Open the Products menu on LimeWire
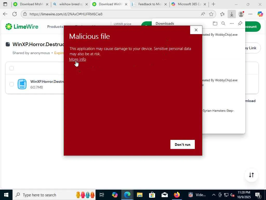The height and width of the screenshot is (200, 266). [55, 27]
